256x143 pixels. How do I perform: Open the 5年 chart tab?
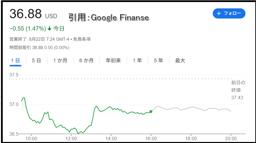(x=158, y=61)
